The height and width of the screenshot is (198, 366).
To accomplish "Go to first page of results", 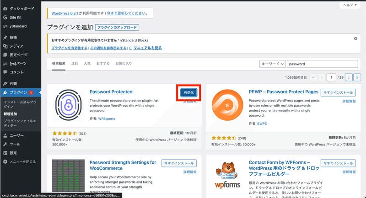I will pyautogui.click(x=313, y=77).
